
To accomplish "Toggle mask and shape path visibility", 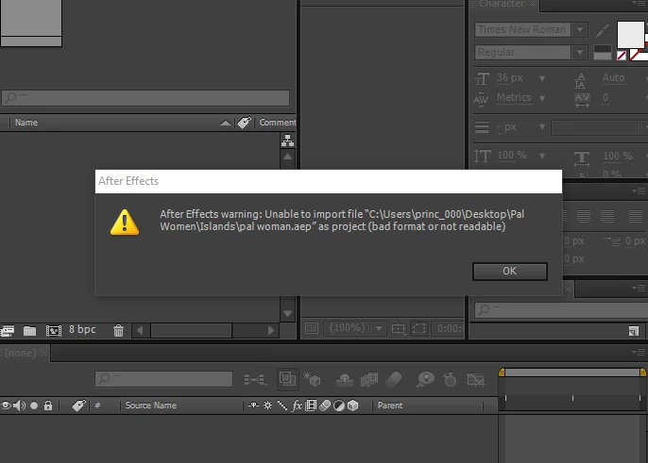I will (x=419, y=328).
